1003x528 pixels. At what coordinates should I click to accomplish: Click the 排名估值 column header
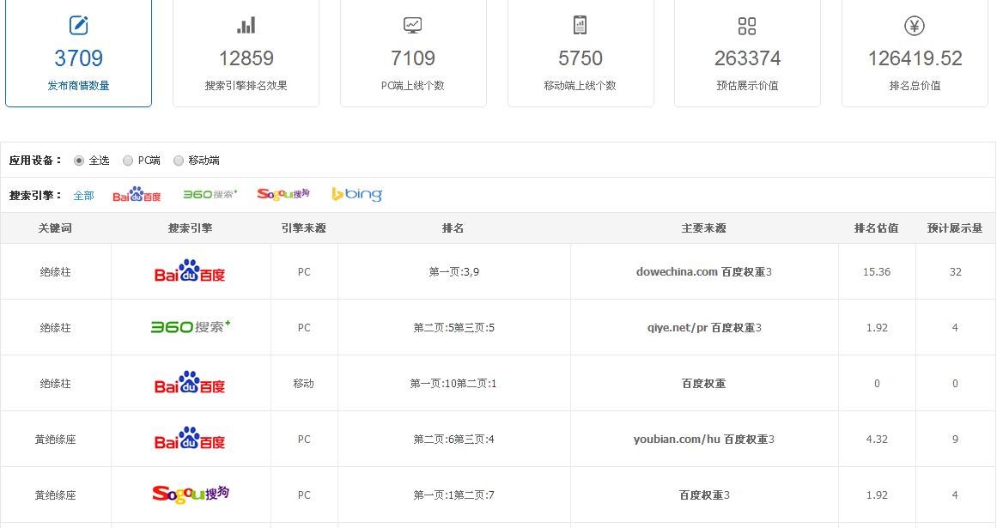tap(876, 228)
